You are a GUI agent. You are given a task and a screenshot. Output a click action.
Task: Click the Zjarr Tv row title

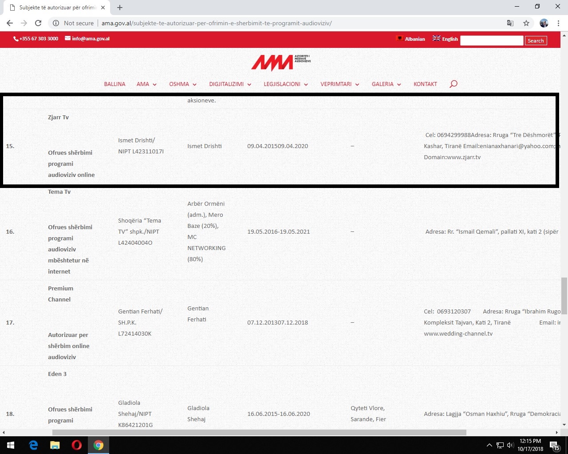[58, 117]
